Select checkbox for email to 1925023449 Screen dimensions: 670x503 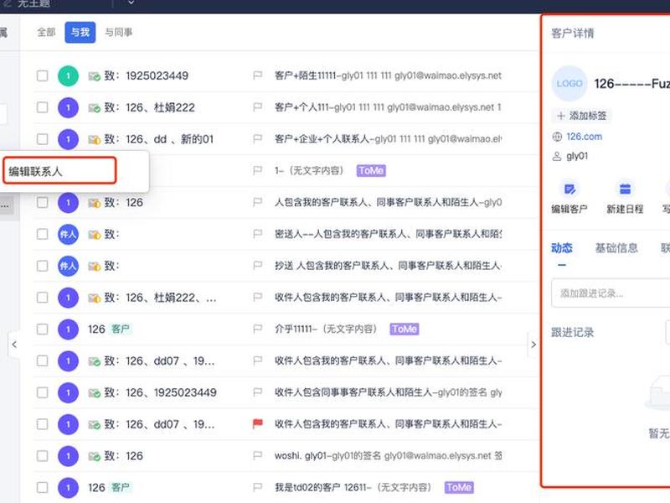pos(43,76)
